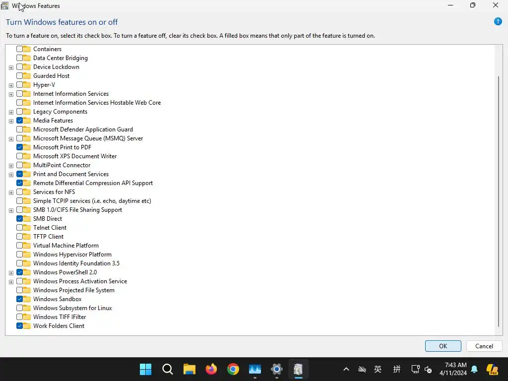Screen dimensions: 508x381
Task: Select Windows Projected File System label
Action: coord(74,290)
